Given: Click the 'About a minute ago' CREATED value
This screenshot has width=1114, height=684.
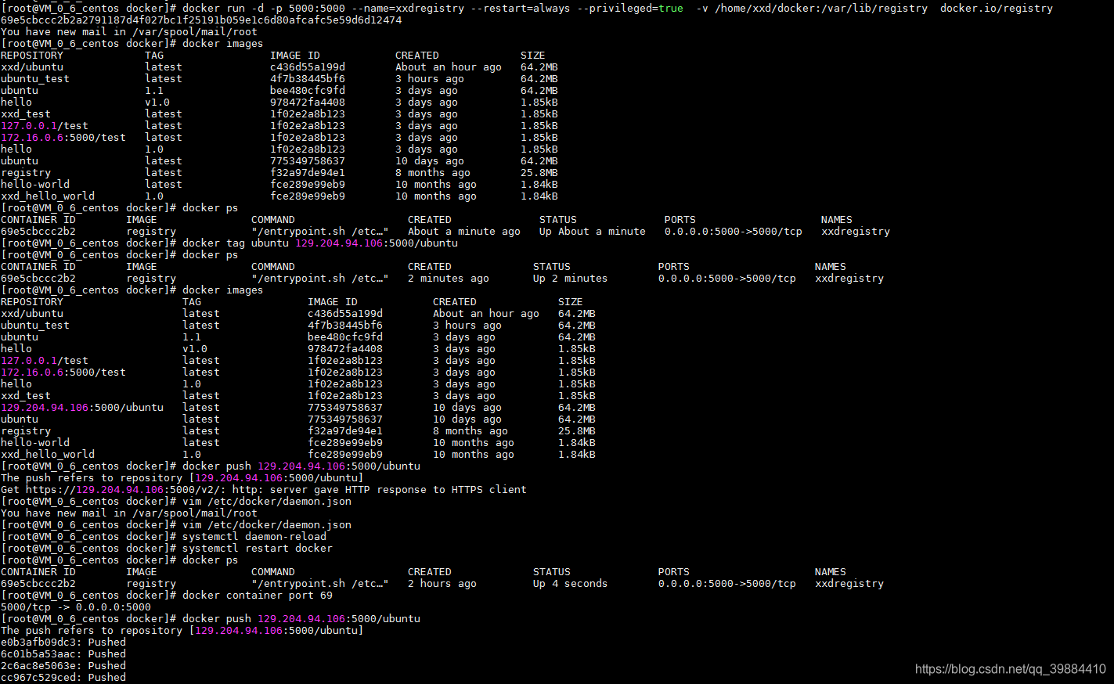Looking at the screenshot, I should (463, 232).
